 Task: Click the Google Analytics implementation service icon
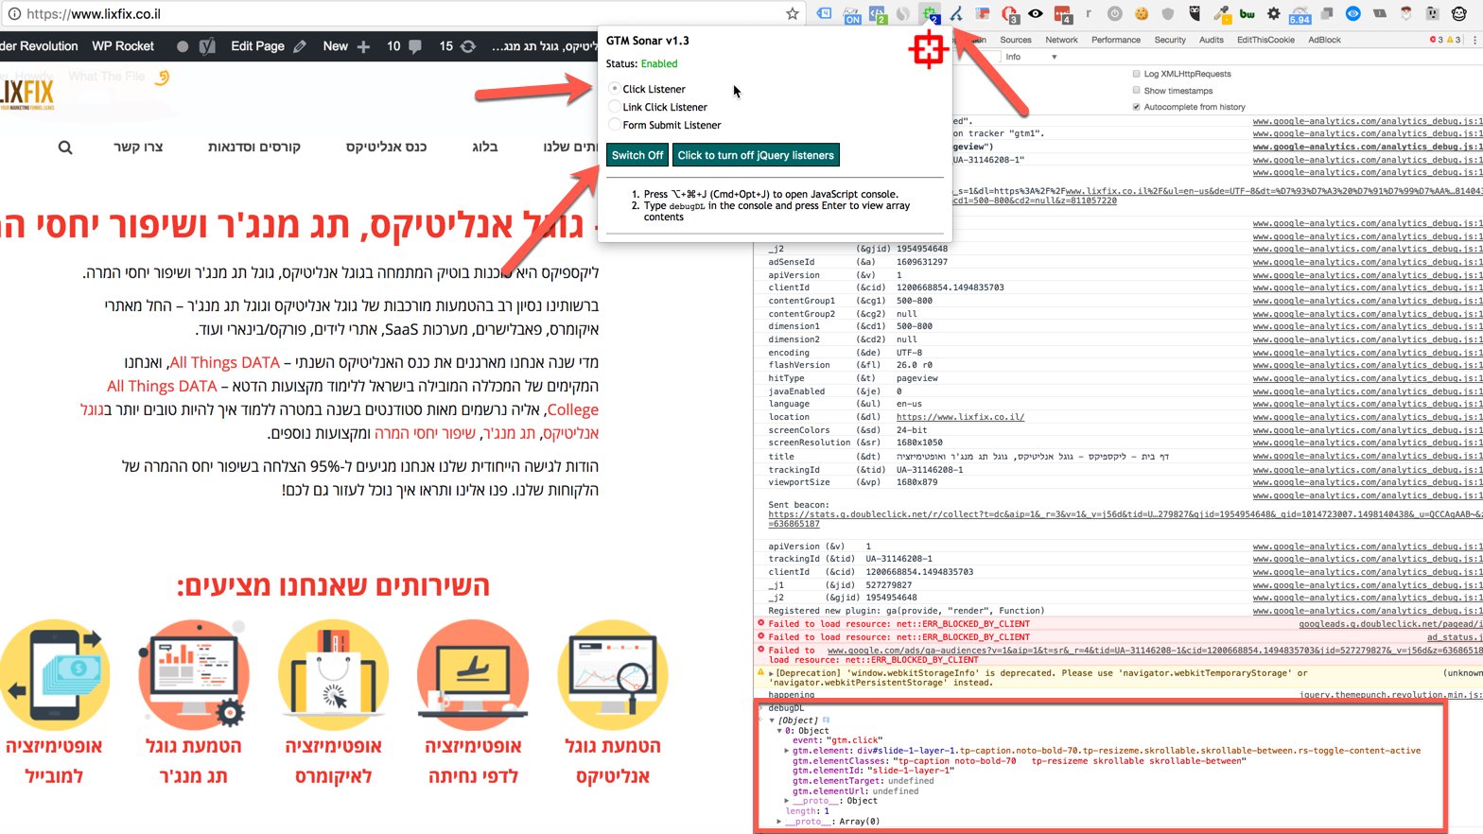613,674
